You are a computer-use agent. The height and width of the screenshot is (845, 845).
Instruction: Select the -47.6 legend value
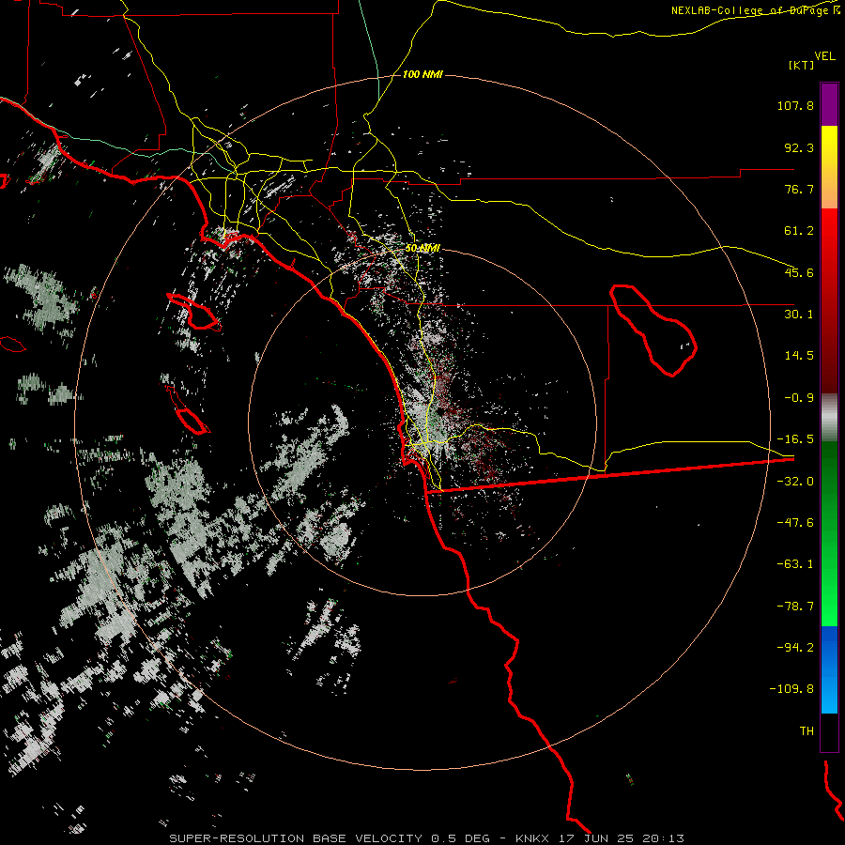[795, 523]
